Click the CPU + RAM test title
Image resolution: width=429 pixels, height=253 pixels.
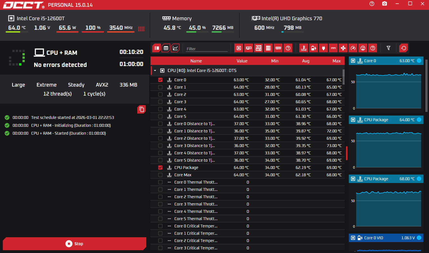click(62, 53)
